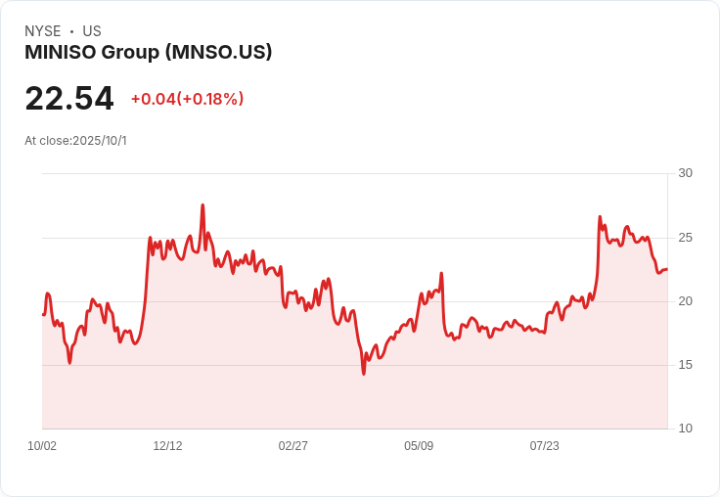Click the 30 price axis label

[685, 173]
